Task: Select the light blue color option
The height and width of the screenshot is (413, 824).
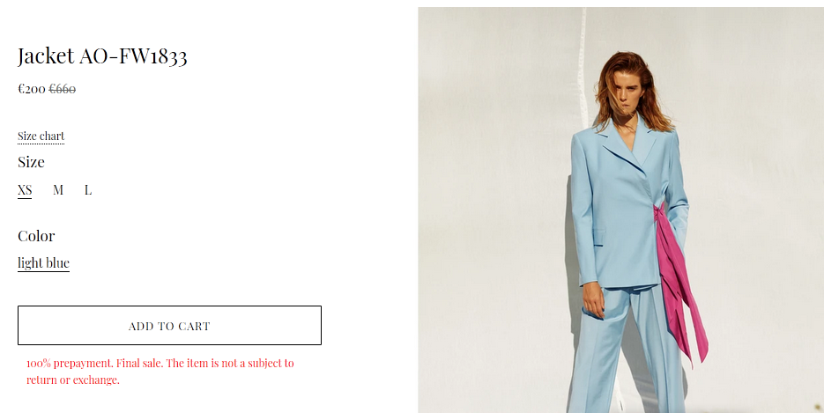Action: (x=43, y=262)
